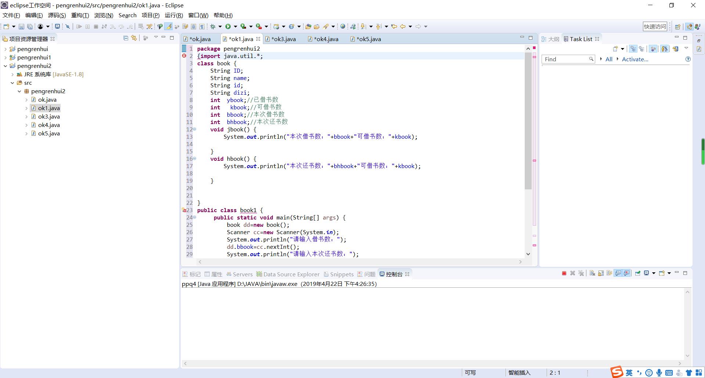Screen dimensions: 705x378
Task: Click the Skip All Breakpoints icon
Action: click(68, 26)
